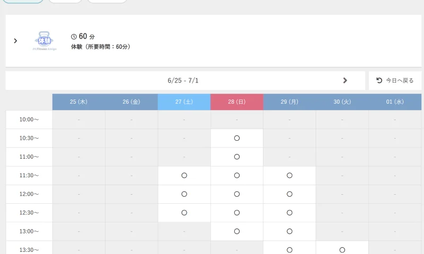Select the 25 (木) column header
This screenshot has width=424, height=254.
78,102
